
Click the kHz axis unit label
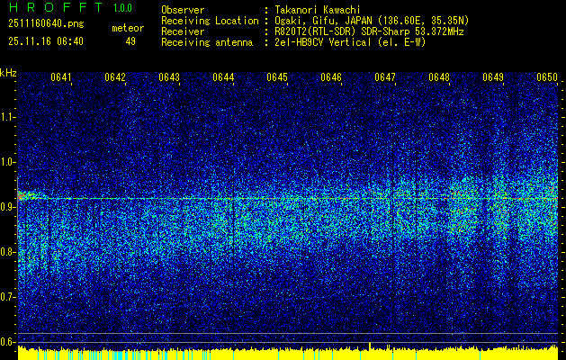coord(8,74)
